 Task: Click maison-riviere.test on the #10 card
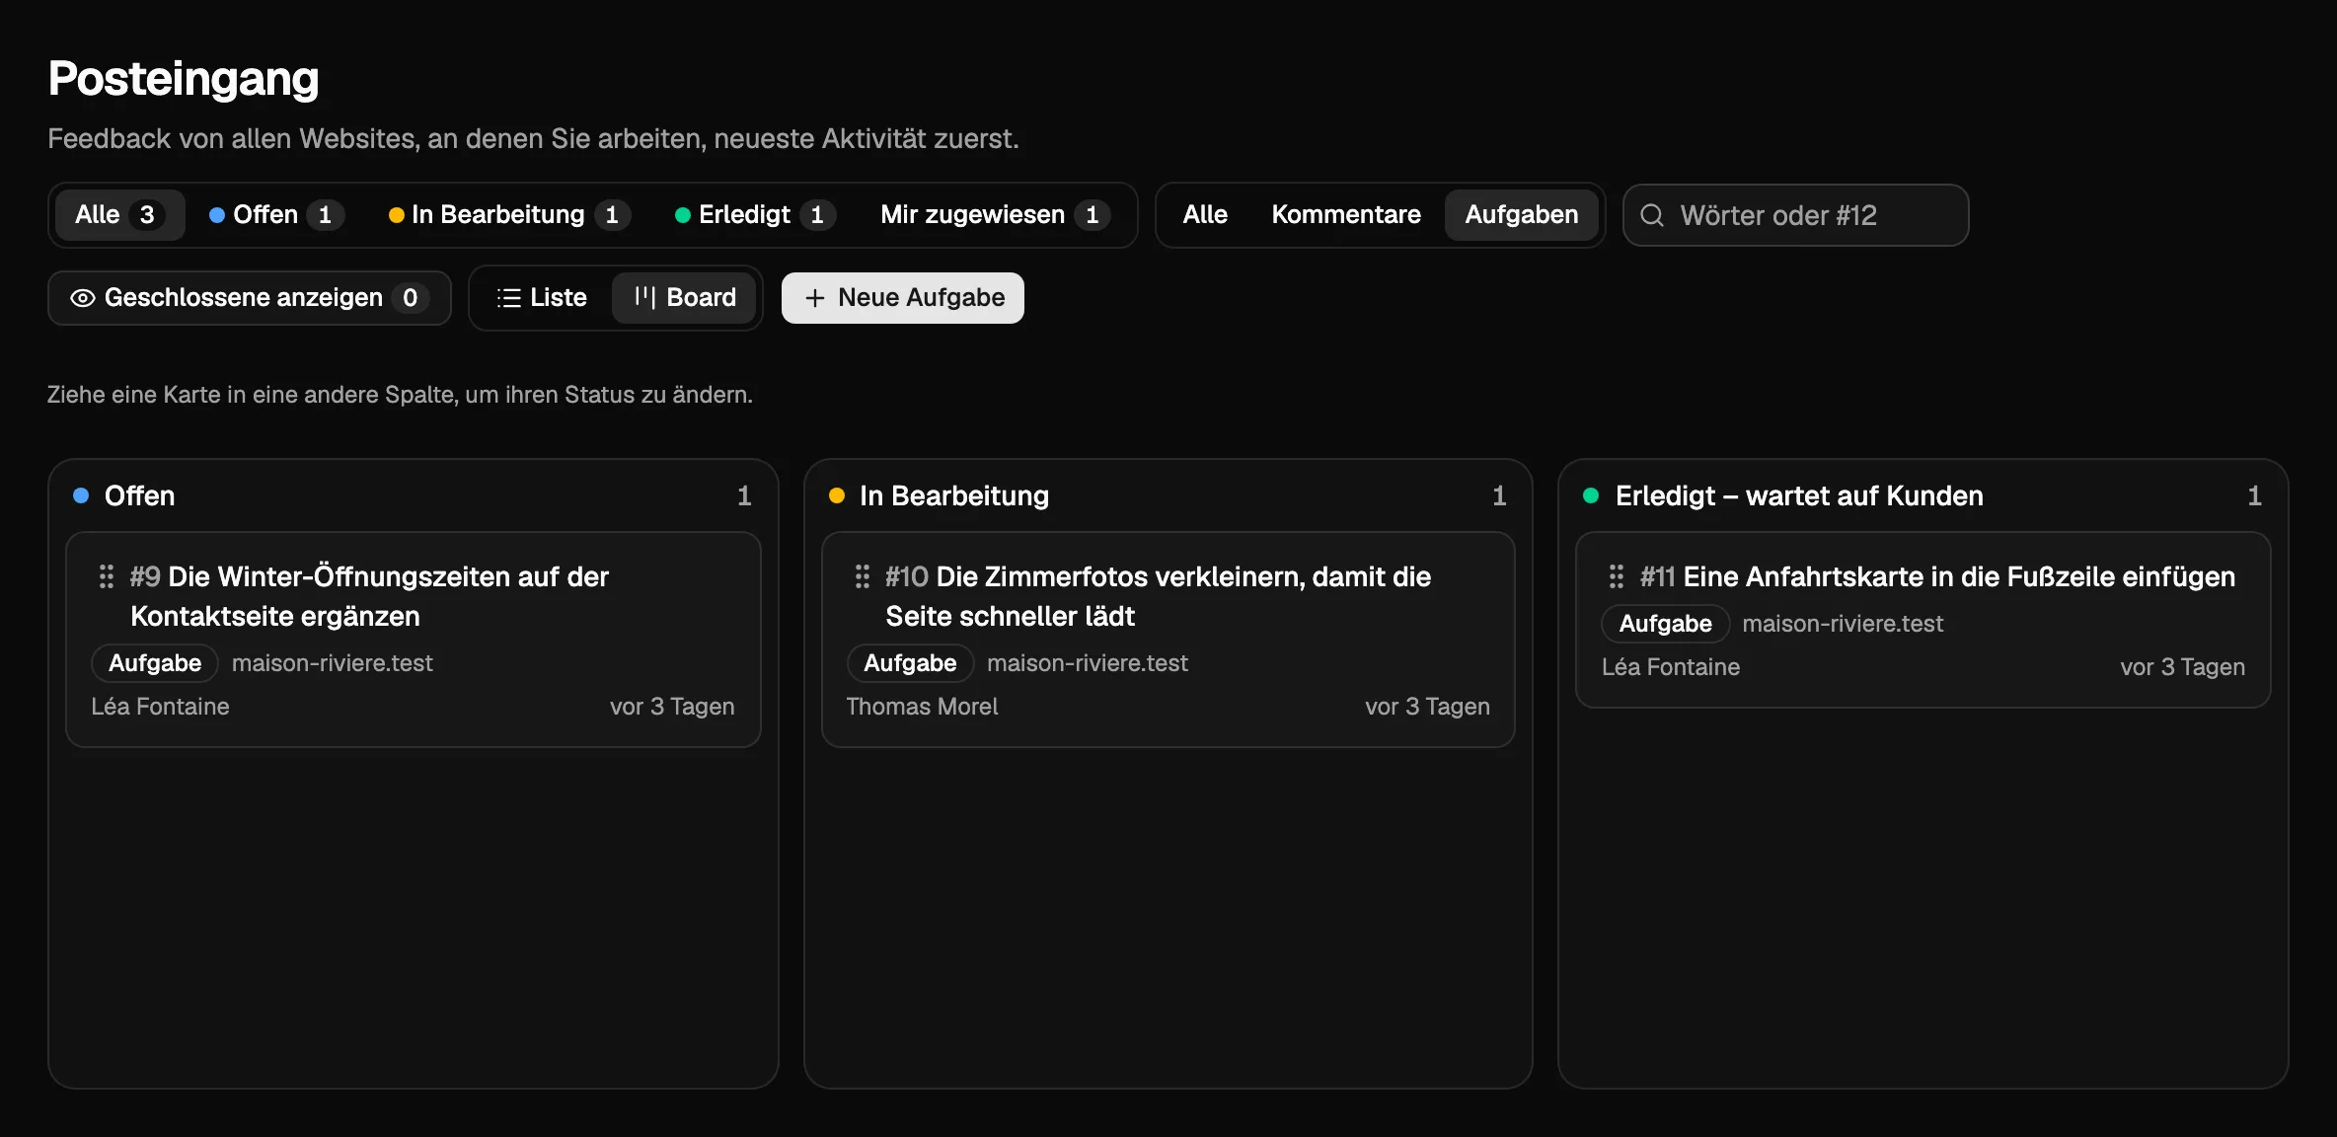click(x=1088, y=663)
